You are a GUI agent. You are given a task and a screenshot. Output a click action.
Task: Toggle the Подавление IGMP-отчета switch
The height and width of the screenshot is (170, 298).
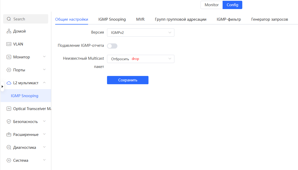click(112, 46)
